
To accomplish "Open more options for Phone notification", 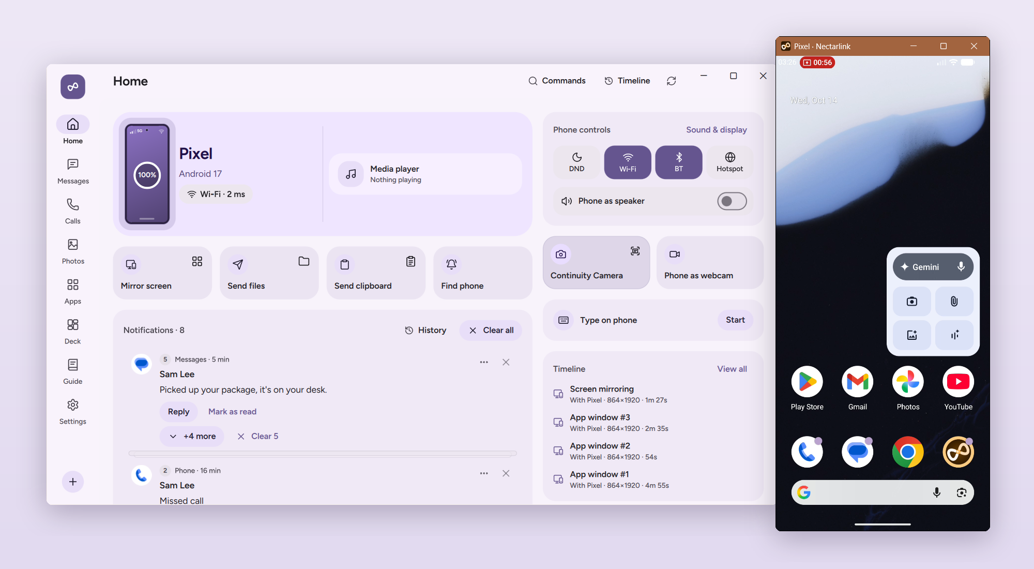I will (484, 473).
